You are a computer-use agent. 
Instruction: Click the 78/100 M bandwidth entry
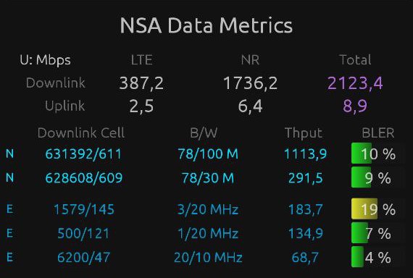pyautogui.click(x=208, y=153)
